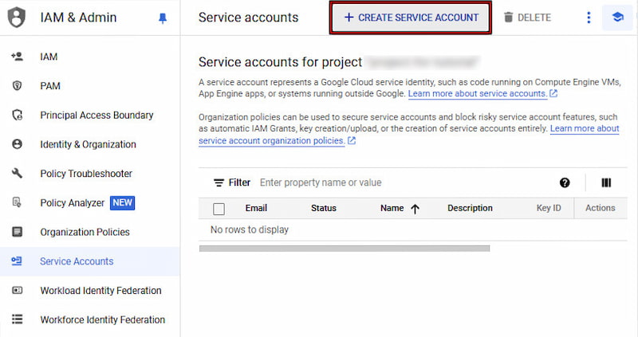Screen dimensions: 638x337
Task: Click the Filter lines icon
Action: click(219, 182)
